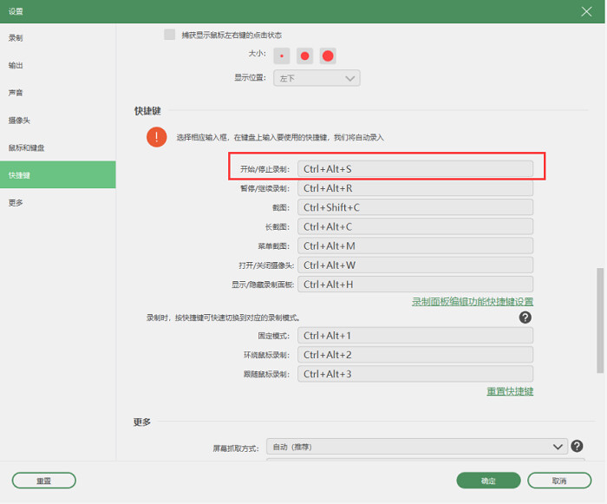Screen dimensions: 607x504
Task: Click the 环绕鼠标录制 hotkey field Ctrl+Alt+2
Action: coord(415,355)
